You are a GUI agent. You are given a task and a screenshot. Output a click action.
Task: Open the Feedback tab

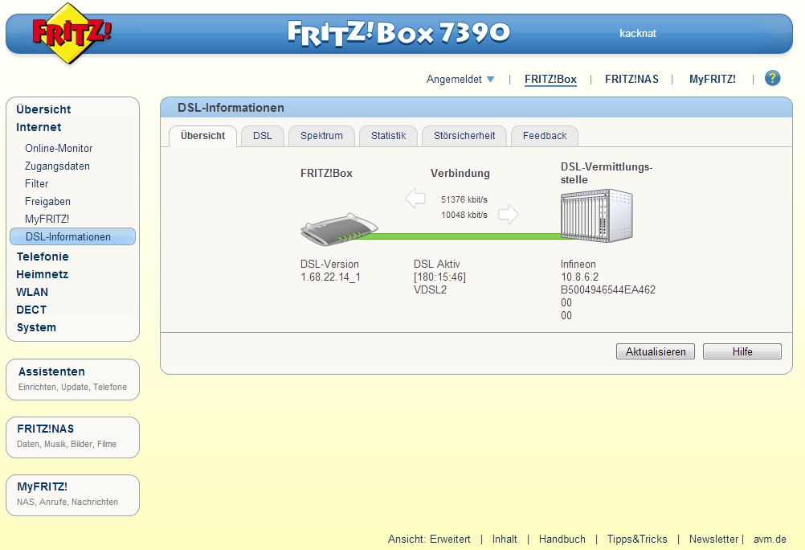pyautogui.click(x=545, y=136)
